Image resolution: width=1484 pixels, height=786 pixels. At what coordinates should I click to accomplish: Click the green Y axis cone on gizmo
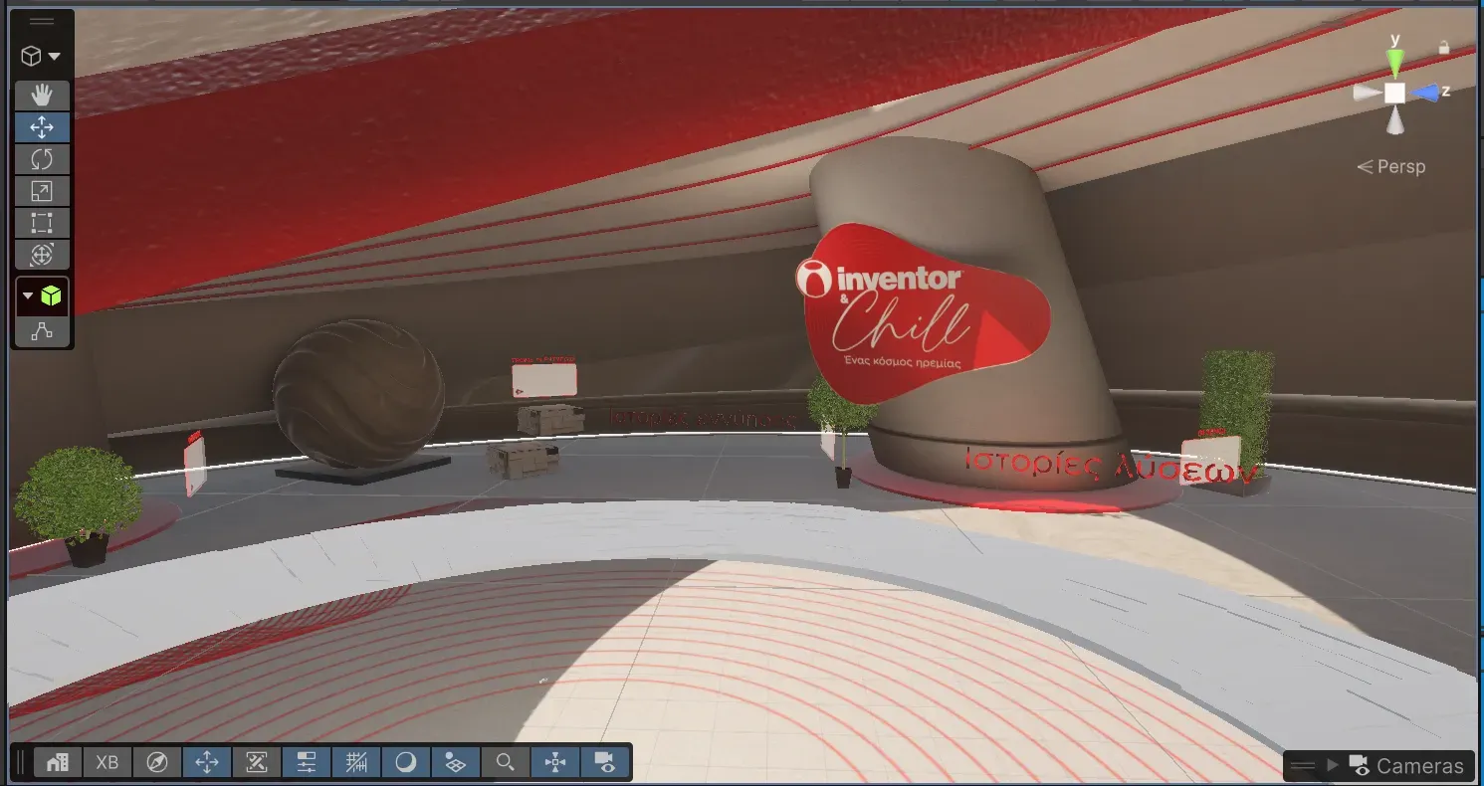click(x=1395, y=64)
